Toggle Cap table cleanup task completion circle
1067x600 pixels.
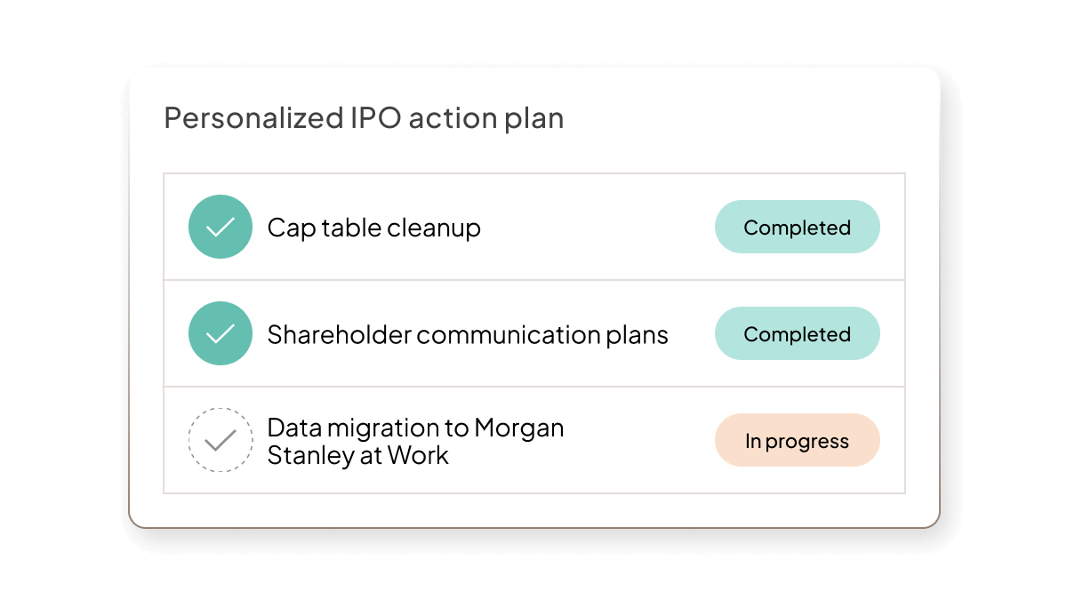pos(221,227)
